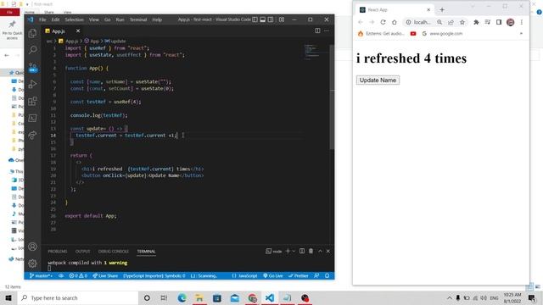This screenshot has height=305, width=543.
Task: Open the Chrome three-dot menu
Action: click(522, 22)
